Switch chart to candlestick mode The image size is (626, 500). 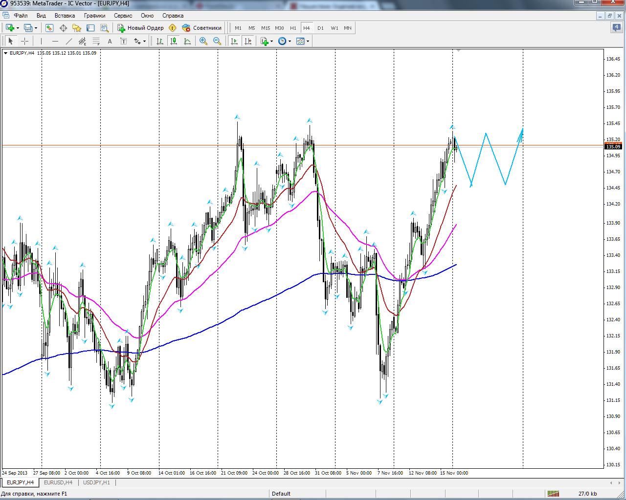click(174, 42)
